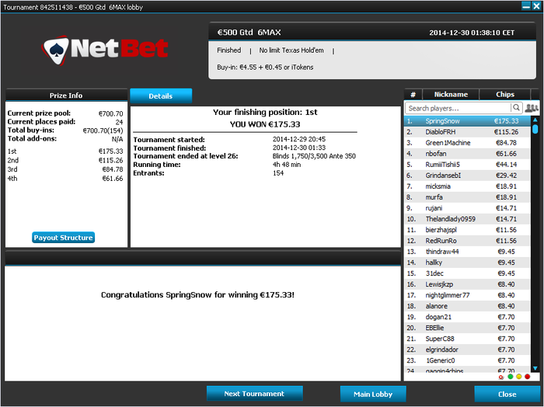Click the Buy-in €4.55 + €0.45 text
544x407 pixels.
[265, 68]
